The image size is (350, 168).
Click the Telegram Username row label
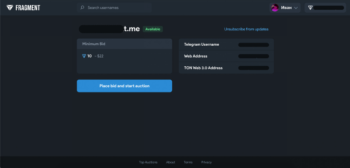point(202,45)
